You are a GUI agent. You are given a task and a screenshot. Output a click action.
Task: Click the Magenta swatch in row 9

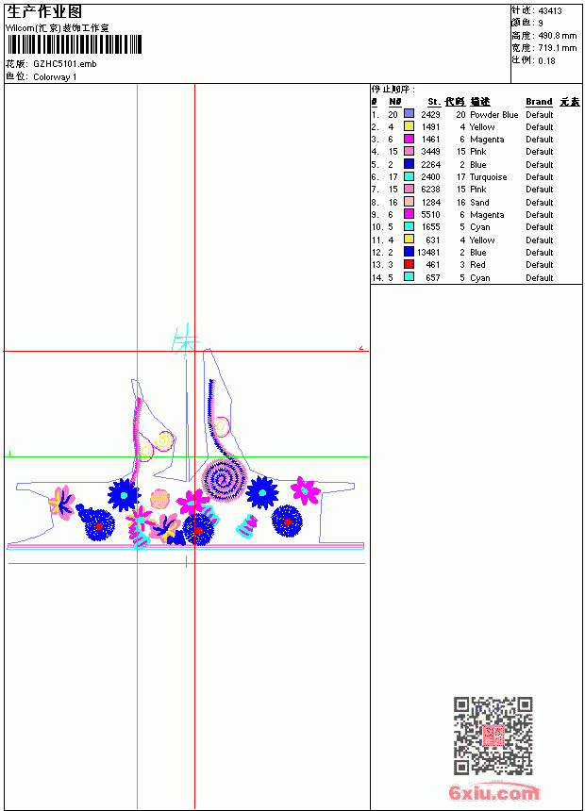click(x=409, y=214)
